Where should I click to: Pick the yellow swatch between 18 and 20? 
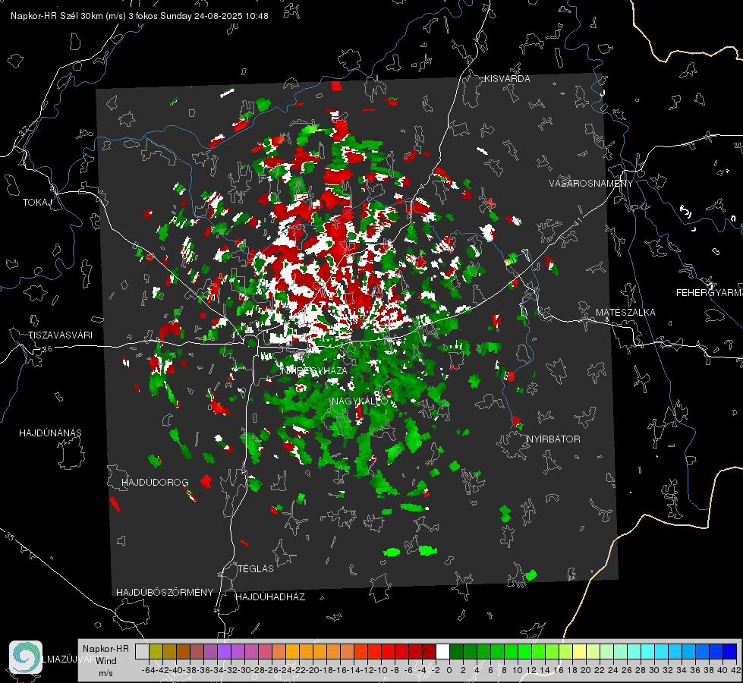pos(579,651)
